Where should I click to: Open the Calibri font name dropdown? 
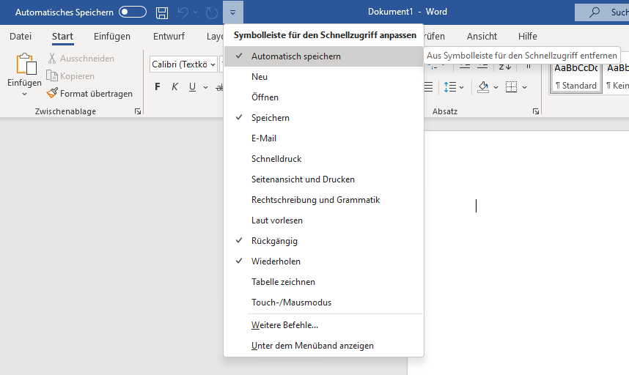pos(213,64)
